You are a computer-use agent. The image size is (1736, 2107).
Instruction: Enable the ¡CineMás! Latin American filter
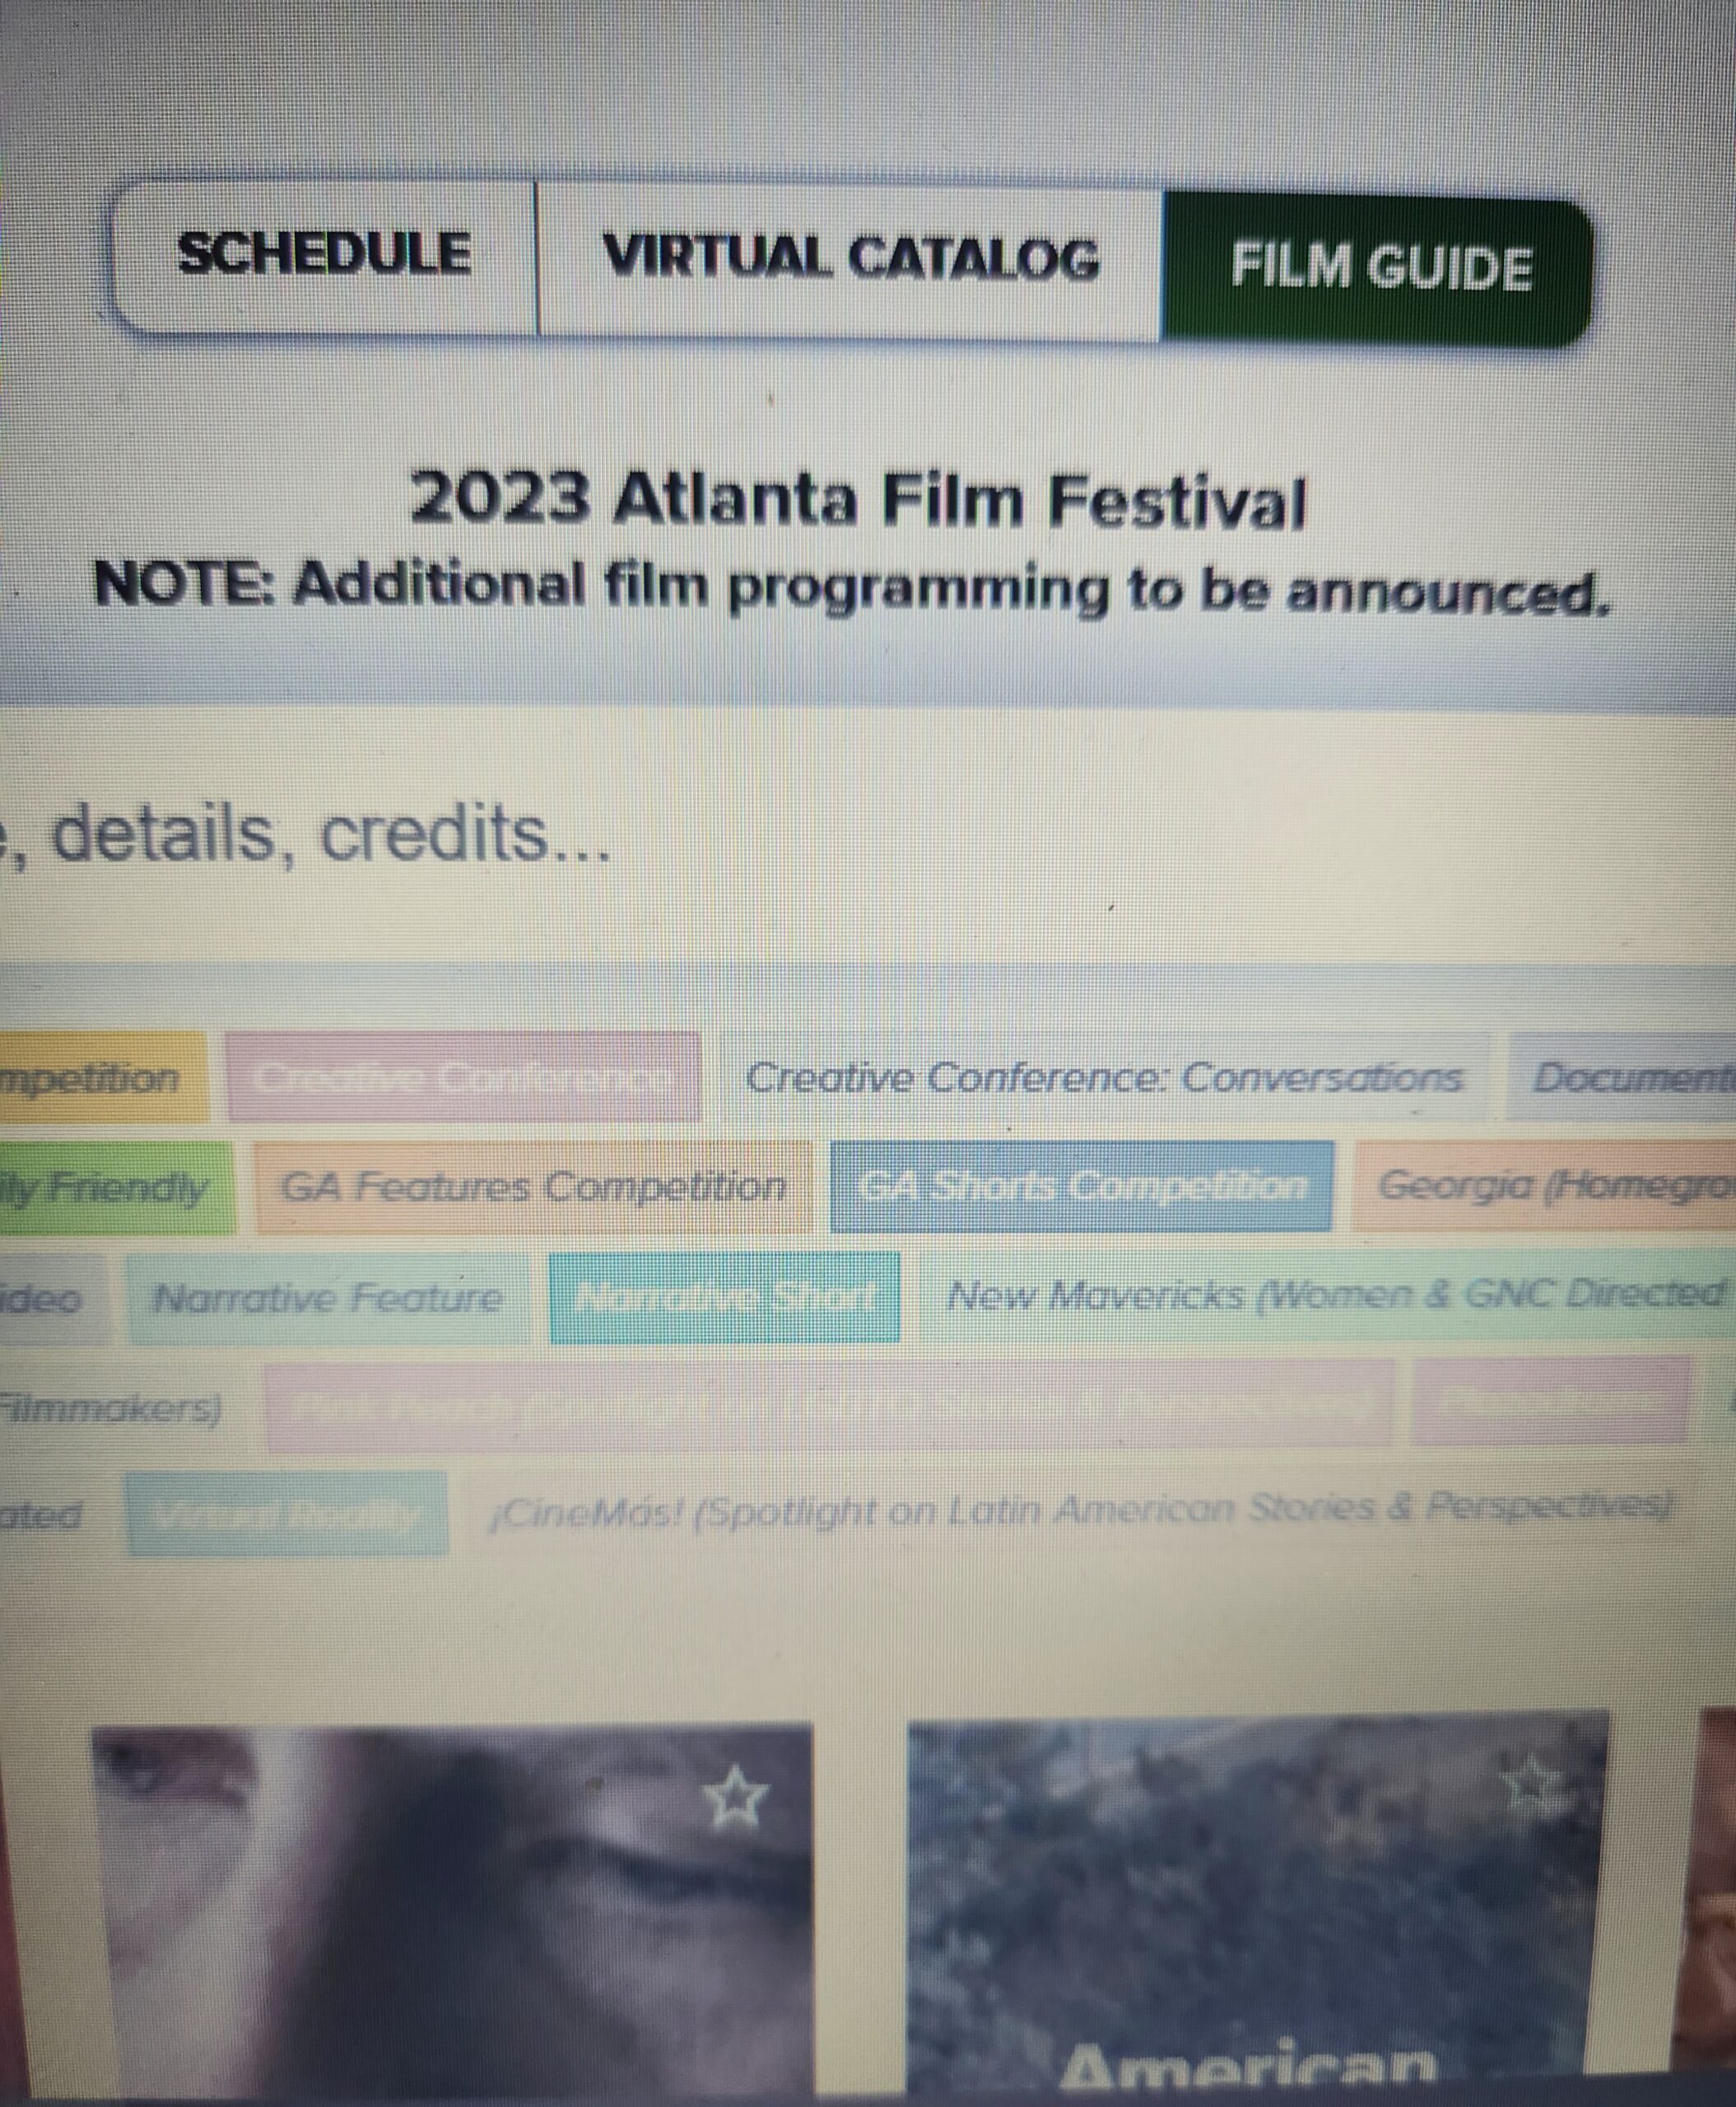coord(1080,1509)
